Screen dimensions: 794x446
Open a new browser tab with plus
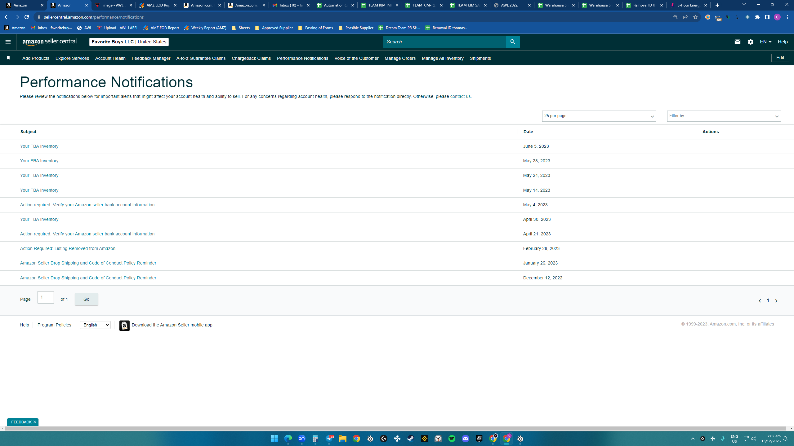(x=717, y=5)
